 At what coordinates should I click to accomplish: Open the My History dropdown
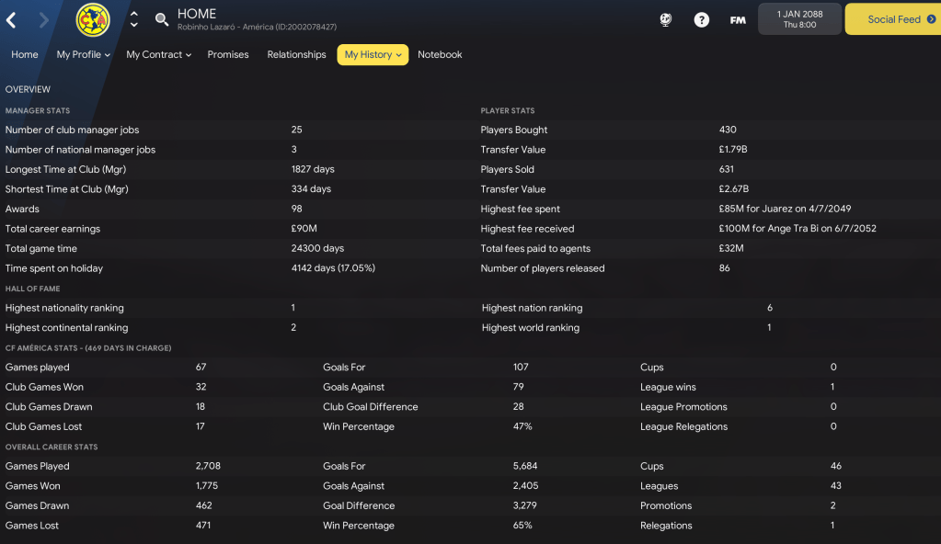tap(373, 55)
